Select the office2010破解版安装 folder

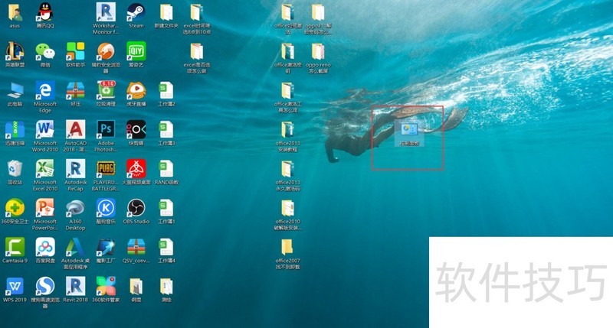click(x=288, y=208)
